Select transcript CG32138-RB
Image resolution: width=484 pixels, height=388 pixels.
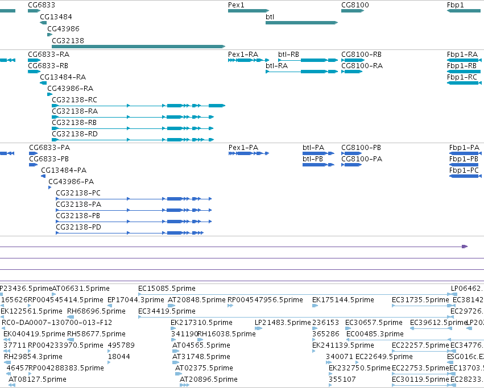pos(133,128)
